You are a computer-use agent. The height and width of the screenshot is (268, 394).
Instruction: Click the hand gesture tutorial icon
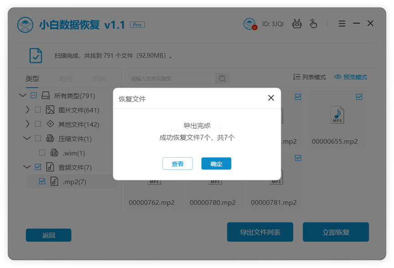pos(313,23)
